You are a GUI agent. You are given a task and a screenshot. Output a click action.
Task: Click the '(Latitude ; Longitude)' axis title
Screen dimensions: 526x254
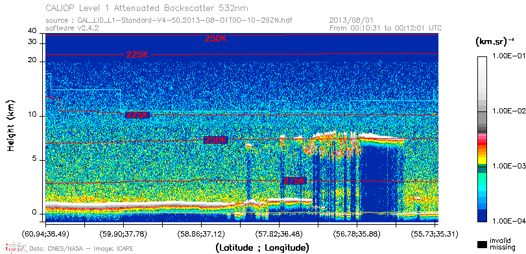tap(262, 248)
